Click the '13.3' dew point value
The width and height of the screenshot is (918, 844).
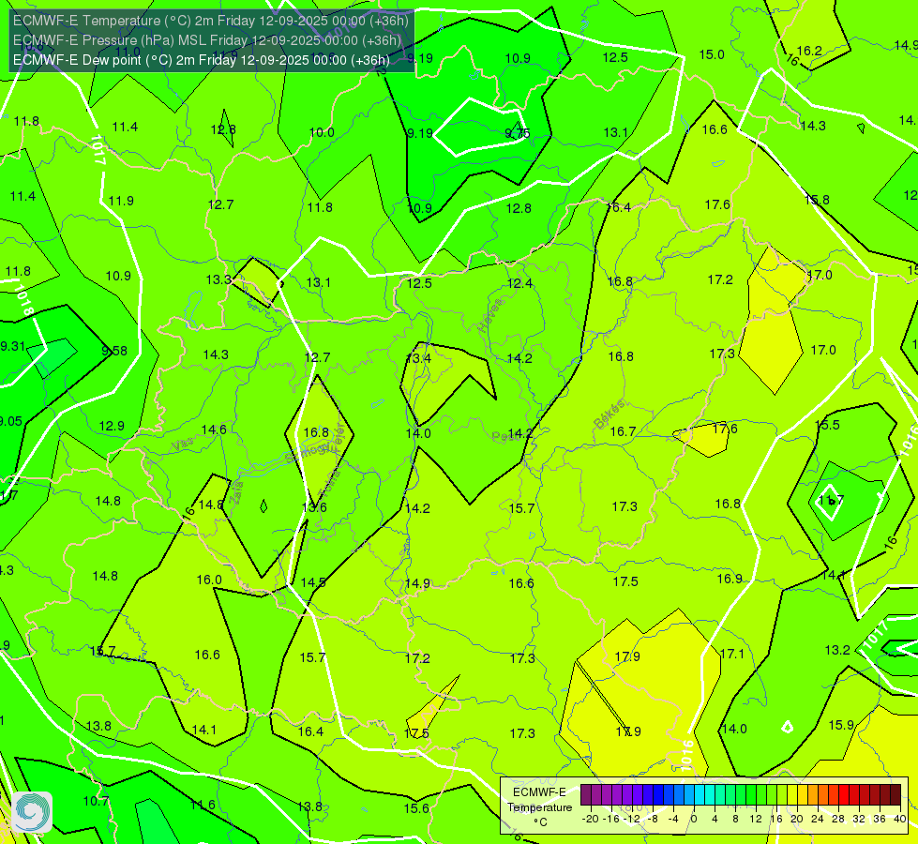coord(218,280)
